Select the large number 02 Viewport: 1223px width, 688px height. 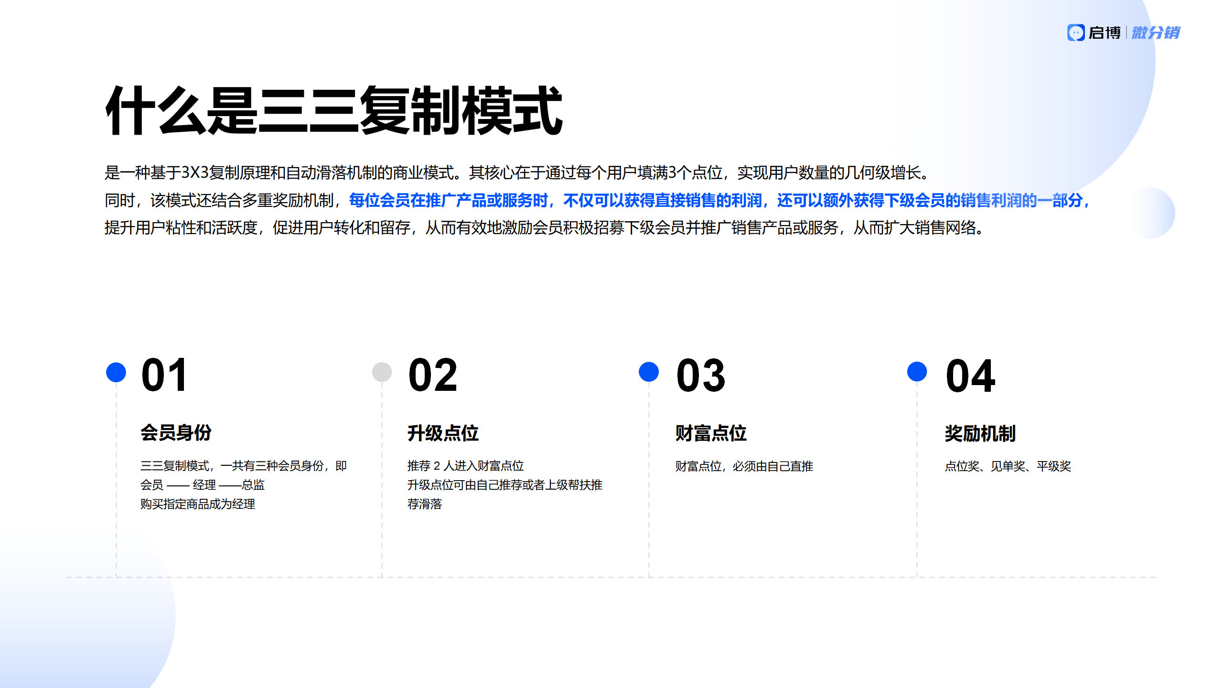pyautogui.click(x=433, y=376)
